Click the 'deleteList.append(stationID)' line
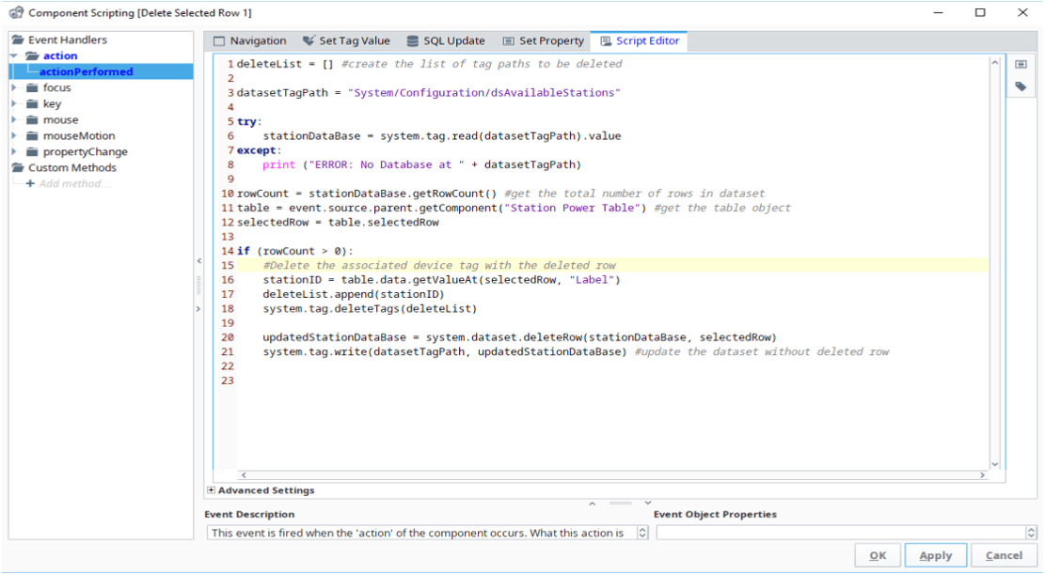1045x574 pixels. click(x=354, y=294)
